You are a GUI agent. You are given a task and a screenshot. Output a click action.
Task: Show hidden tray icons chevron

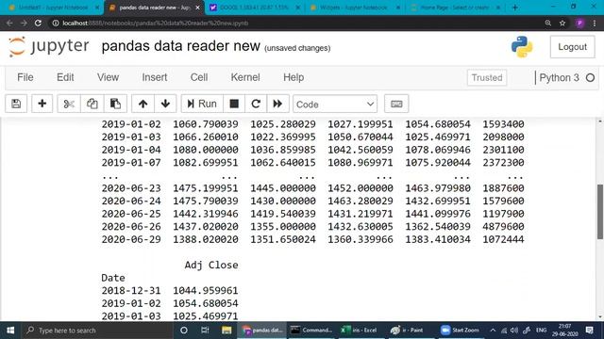[493, 331]
